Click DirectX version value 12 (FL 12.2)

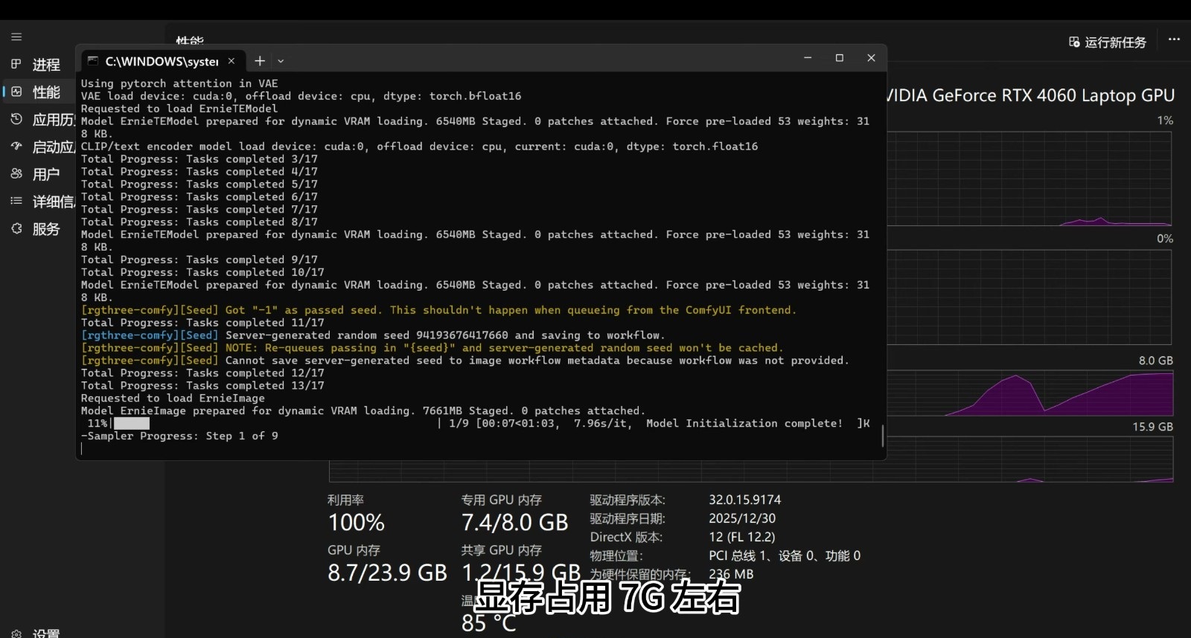click(742, 537)
